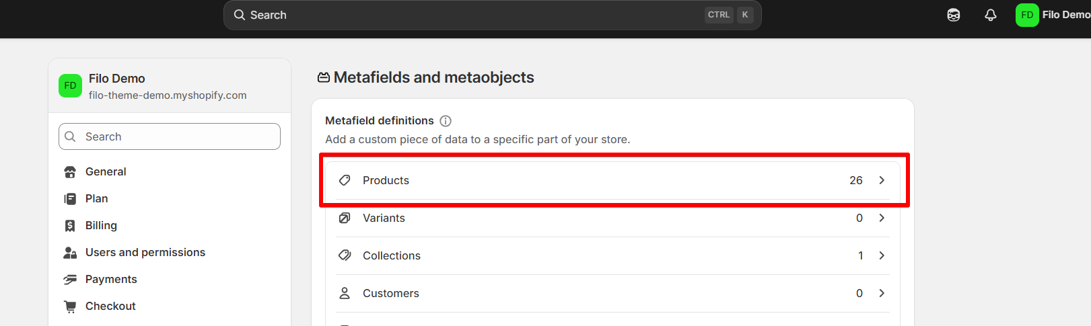
Task: Expand the Customers metafield chevron
Action: click(882, 293)
